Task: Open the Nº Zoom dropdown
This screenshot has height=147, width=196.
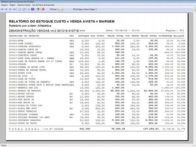Action: click(60, 9)
